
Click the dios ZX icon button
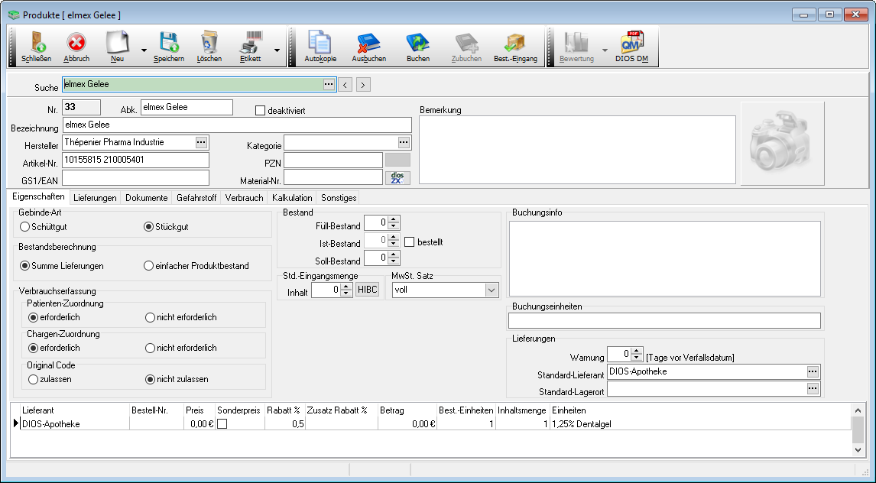pyautogui.click(x=397, y=178)
